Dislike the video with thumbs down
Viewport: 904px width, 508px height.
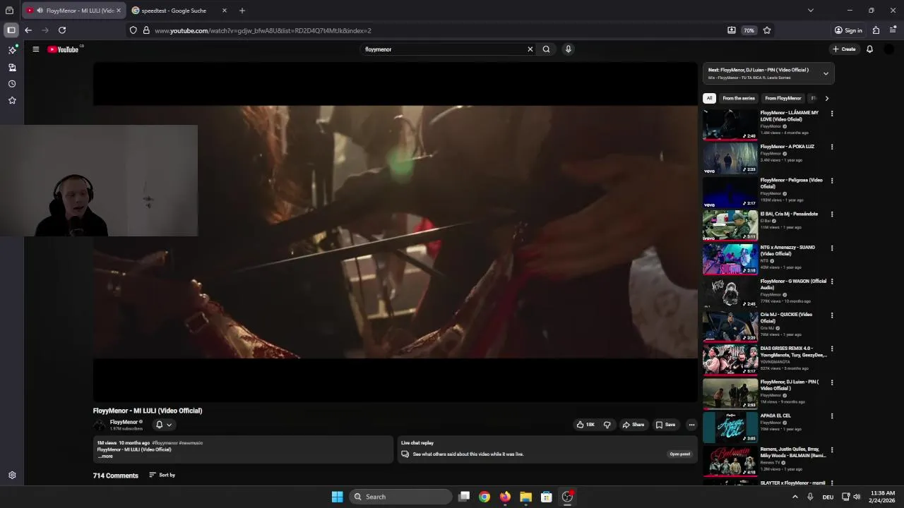(607, 425)
